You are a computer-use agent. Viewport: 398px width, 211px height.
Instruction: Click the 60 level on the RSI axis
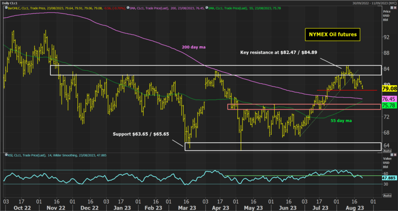tap(386, 174)
